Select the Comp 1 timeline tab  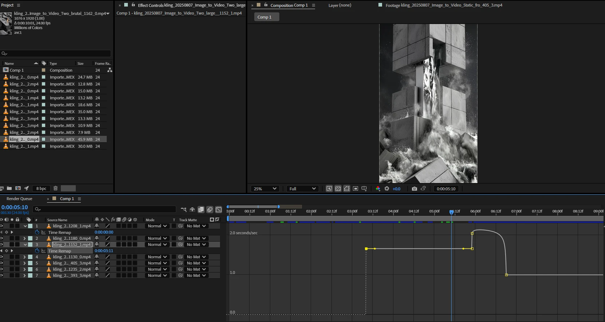pos(67,199)
